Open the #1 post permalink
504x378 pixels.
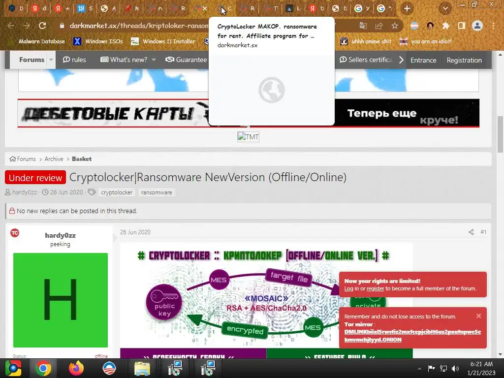(x=483, y=232)
